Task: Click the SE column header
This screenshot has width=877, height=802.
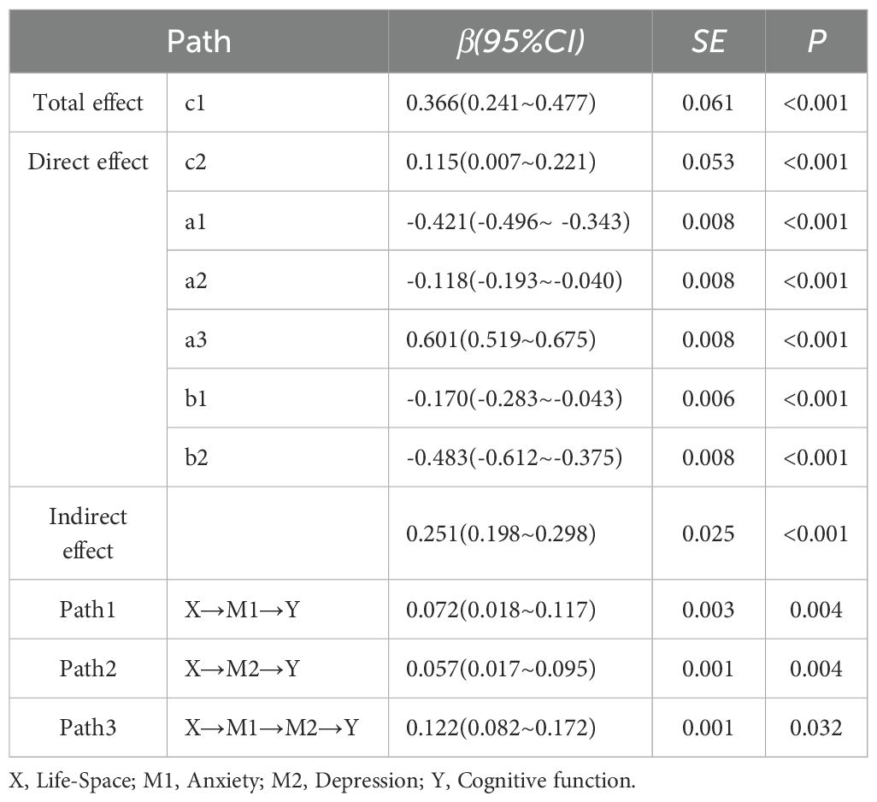Action: tap(708, 41)
